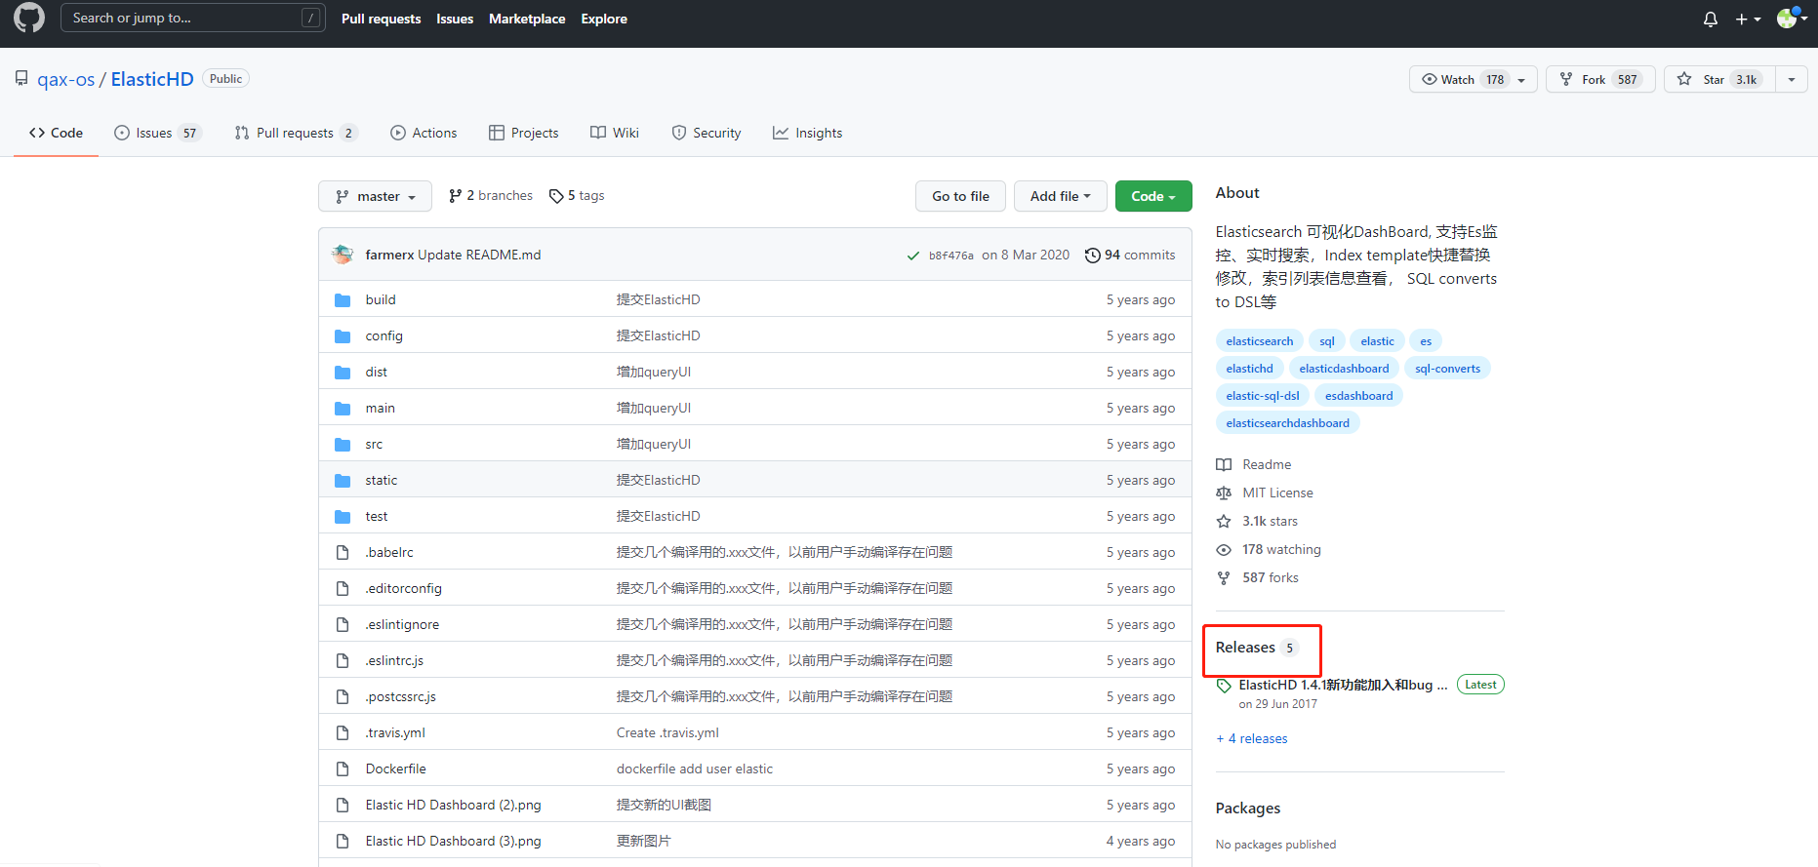The height and width of the screenshot is (867, 1818).
Task: Open the config folder icon
Action: coord(343,336)
